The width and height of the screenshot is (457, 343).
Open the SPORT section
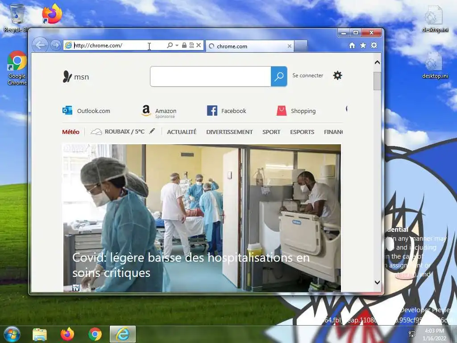tap(271, 132)
